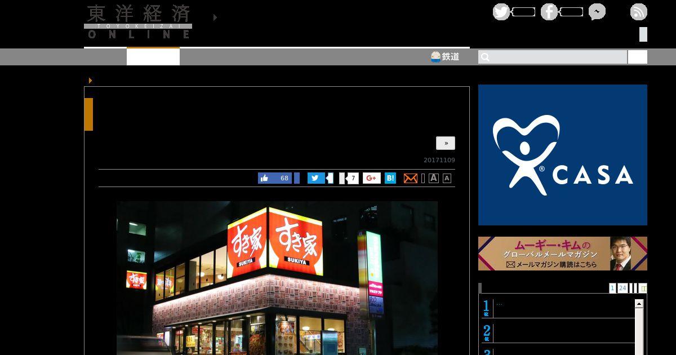Click the Facebook like count bubble
The height and width of the screenshot is (355, 676).
572,12
